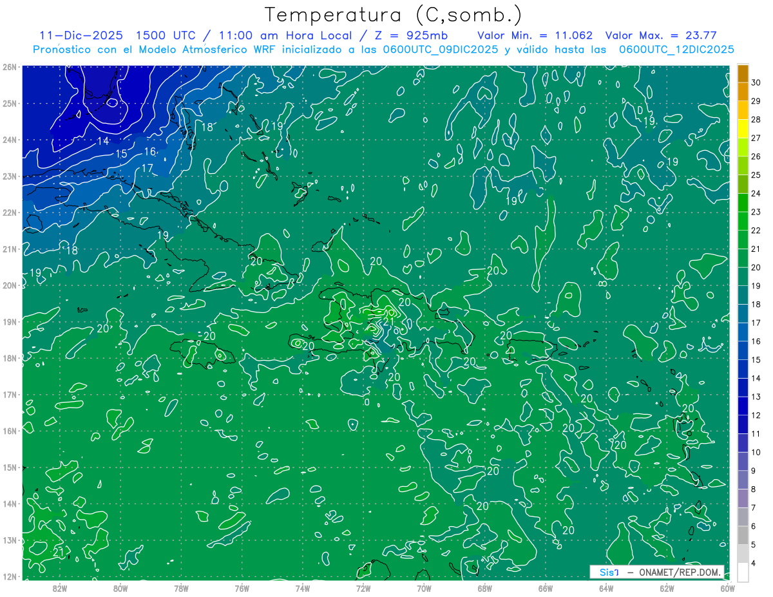Image resolution: width=773 pixels, height=597 pixels.
Task: Click the '80W' longitude axis label
Action: pyautogui.click(x=120, y=588)
